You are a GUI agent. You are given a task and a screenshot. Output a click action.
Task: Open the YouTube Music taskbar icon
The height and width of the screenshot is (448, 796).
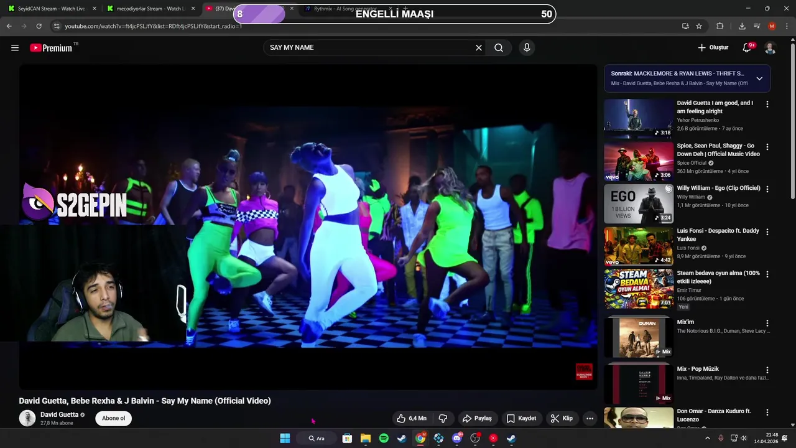pos(493,438)
